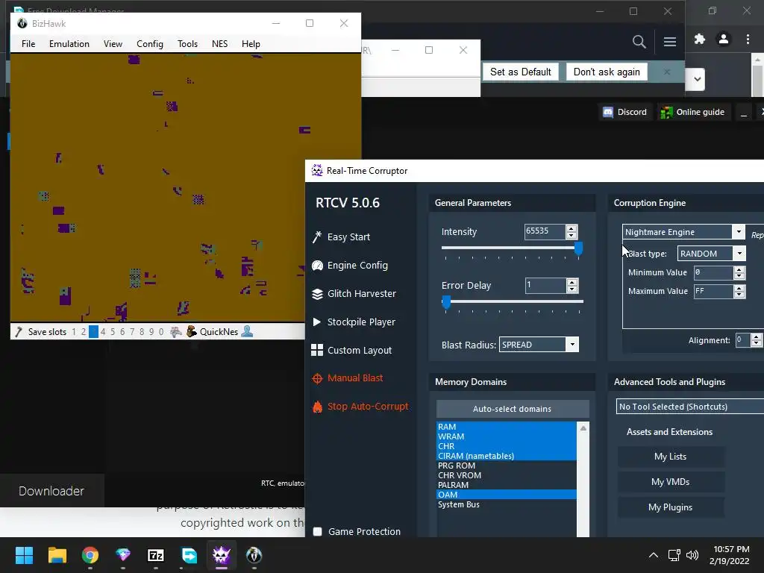Click the blue user icon in BizHawk status bar
The height and width of the screenshot is (573, 764).
click(x=247, y=331)
